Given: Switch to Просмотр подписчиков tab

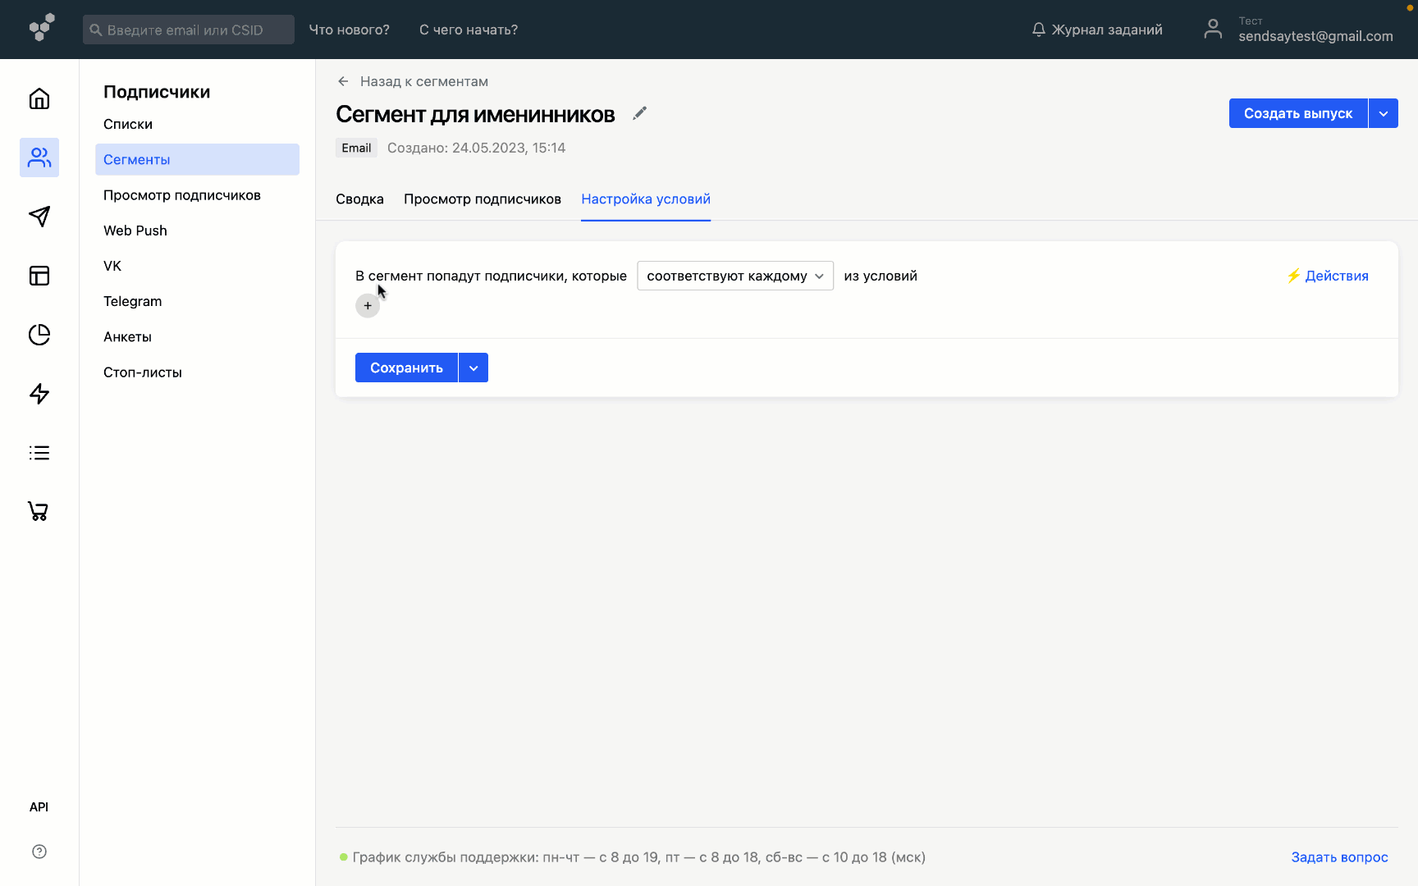Looking at the screenshot, I should (482, 199).
